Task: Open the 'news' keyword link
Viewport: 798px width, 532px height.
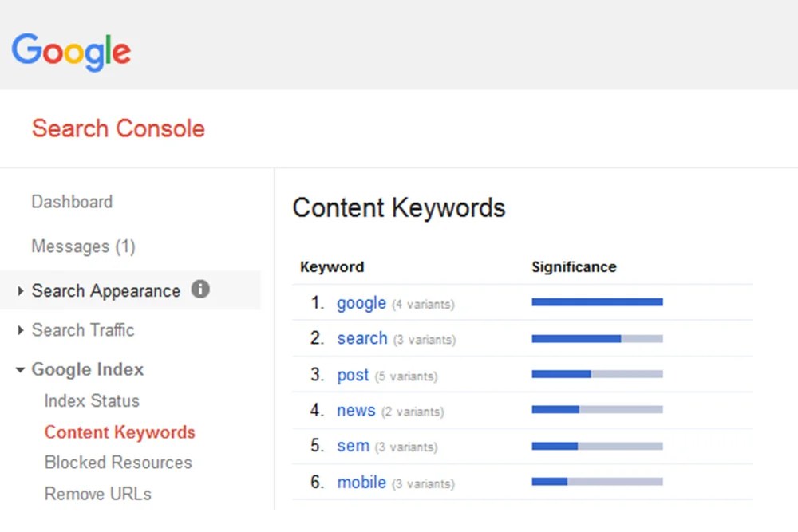Action: (356, 411)
